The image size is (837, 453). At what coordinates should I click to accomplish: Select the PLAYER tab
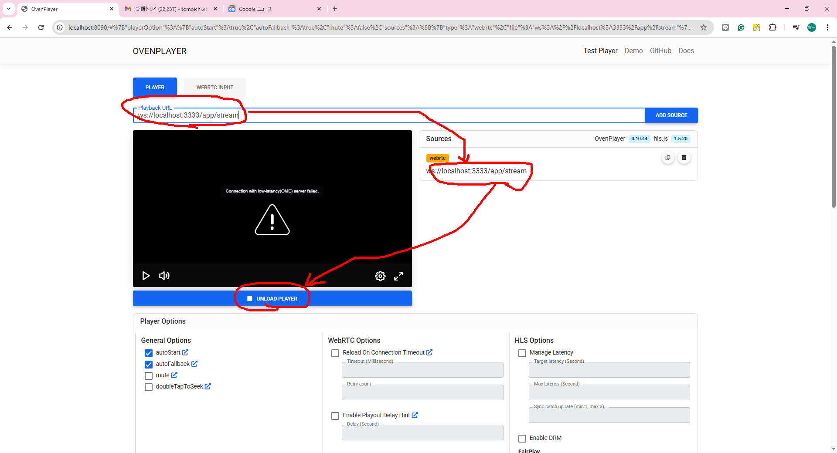point(155,87)
